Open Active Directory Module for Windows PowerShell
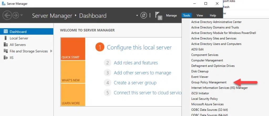The width and height of the screenshot is (269, 116). point(224,33)
